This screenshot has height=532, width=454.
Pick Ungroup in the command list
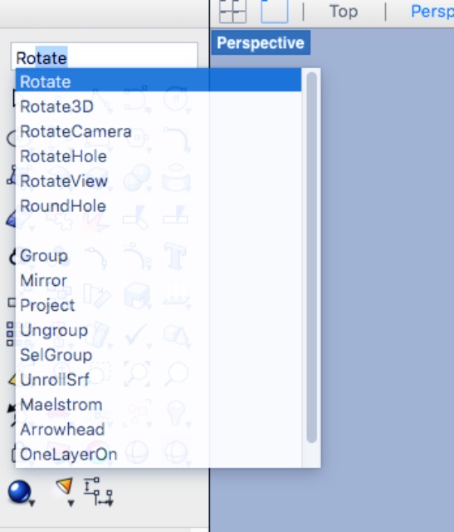click(159, 330)
